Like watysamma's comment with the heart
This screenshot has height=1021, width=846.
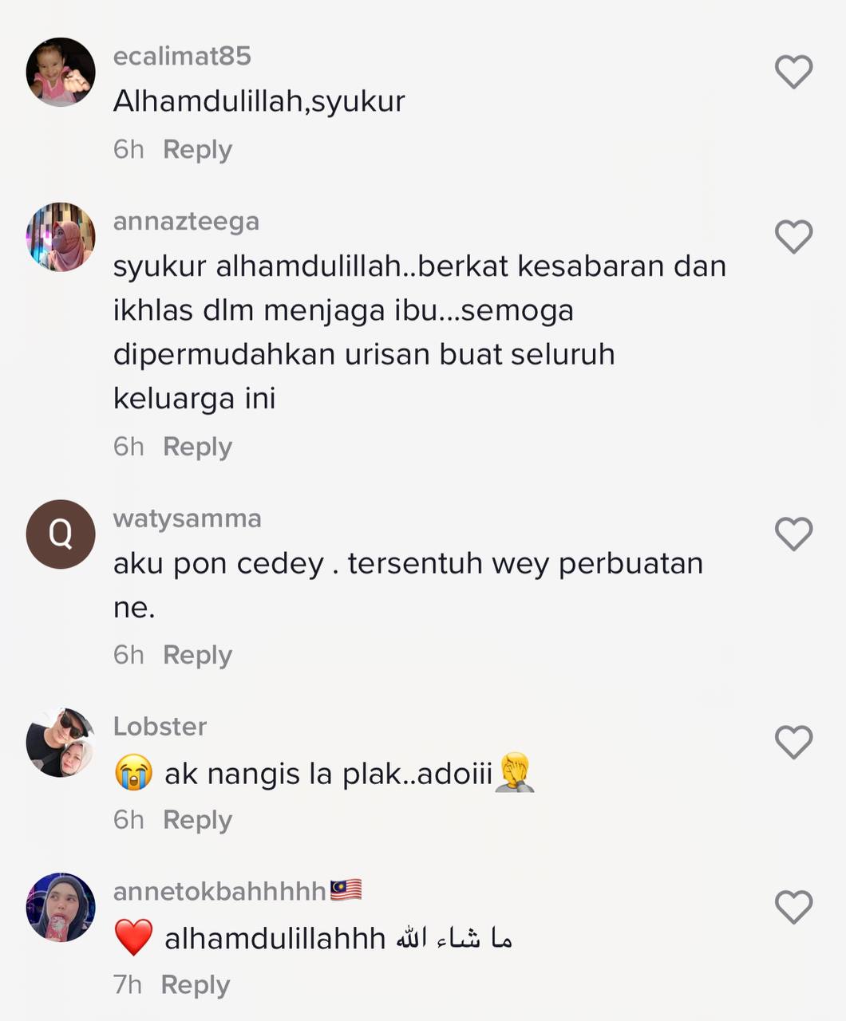[793, 534]
